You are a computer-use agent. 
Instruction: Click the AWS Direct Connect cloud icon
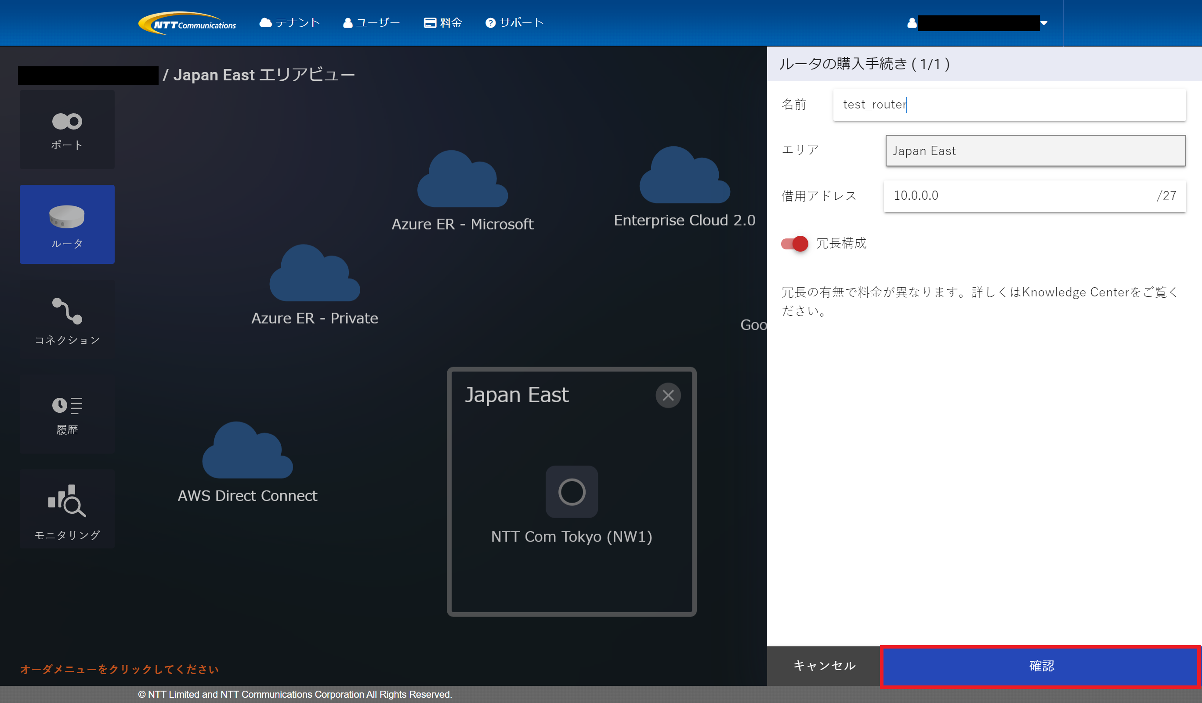tap(247, 451)
